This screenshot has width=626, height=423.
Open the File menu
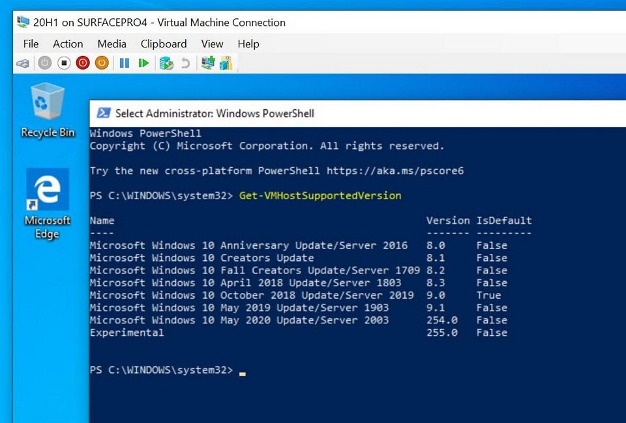pos(31,44)
